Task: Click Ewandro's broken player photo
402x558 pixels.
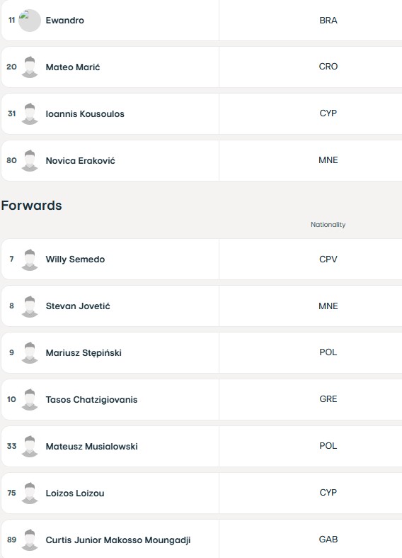Action: (x=30, y=21)
